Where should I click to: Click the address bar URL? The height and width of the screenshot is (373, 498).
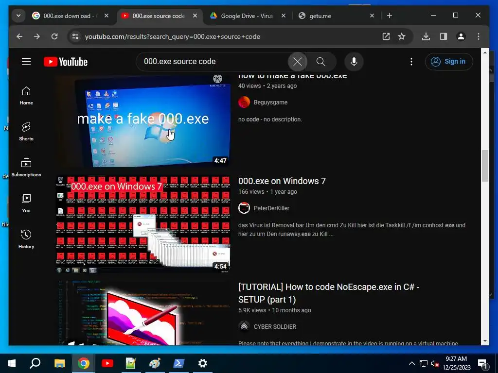click(173, 36)
